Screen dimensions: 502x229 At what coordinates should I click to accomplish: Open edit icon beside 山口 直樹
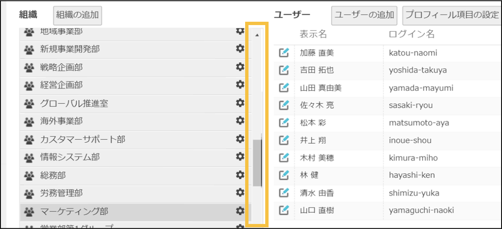click(284, 210)
